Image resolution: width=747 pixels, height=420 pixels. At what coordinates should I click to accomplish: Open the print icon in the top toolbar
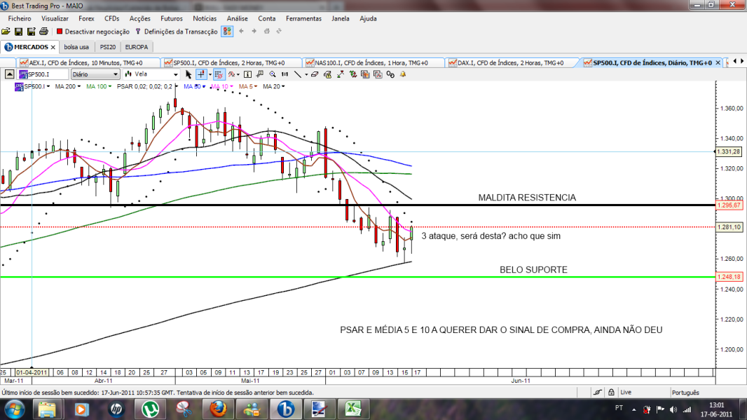42,31
